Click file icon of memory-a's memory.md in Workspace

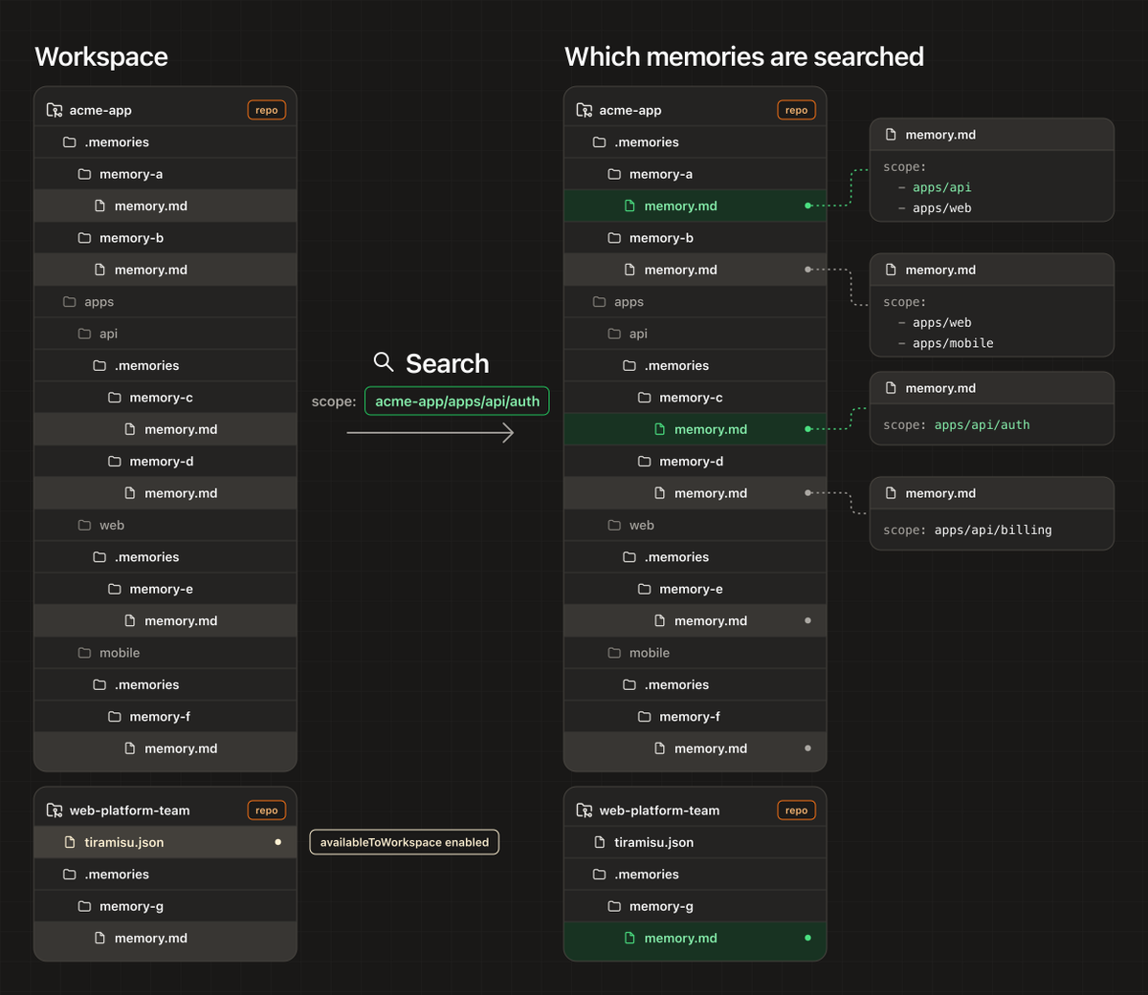point(99,205)
